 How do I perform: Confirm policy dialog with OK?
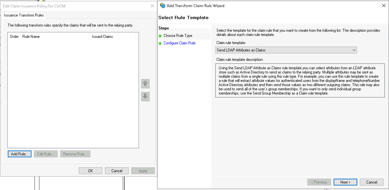(x=90, y=171)
